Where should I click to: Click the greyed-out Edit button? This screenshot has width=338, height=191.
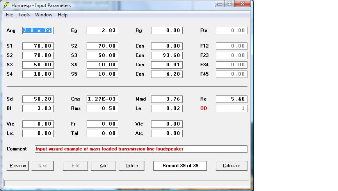tap(75, 166)
